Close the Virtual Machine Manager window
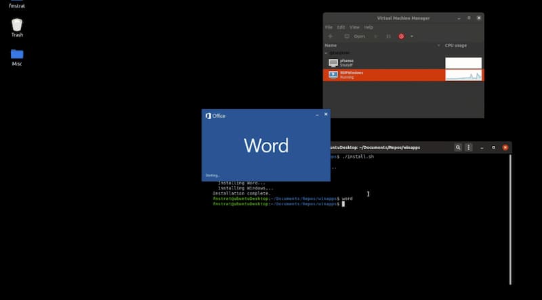The height and width of the screenshot is (300, 542). [x=479, y=18]
